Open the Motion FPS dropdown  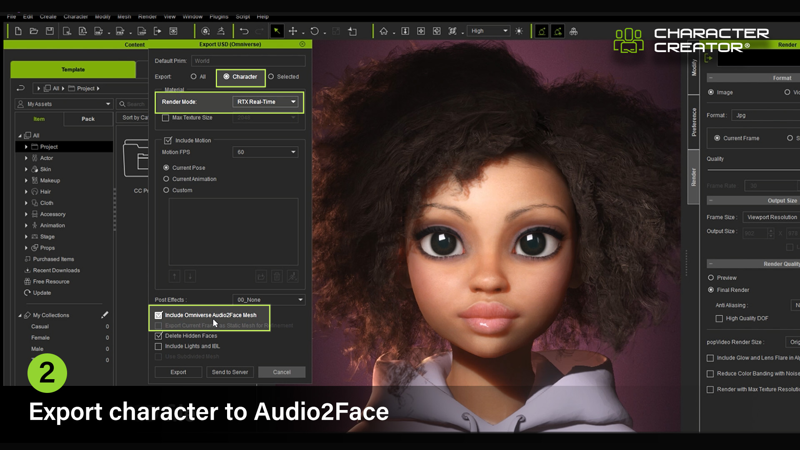265,152
